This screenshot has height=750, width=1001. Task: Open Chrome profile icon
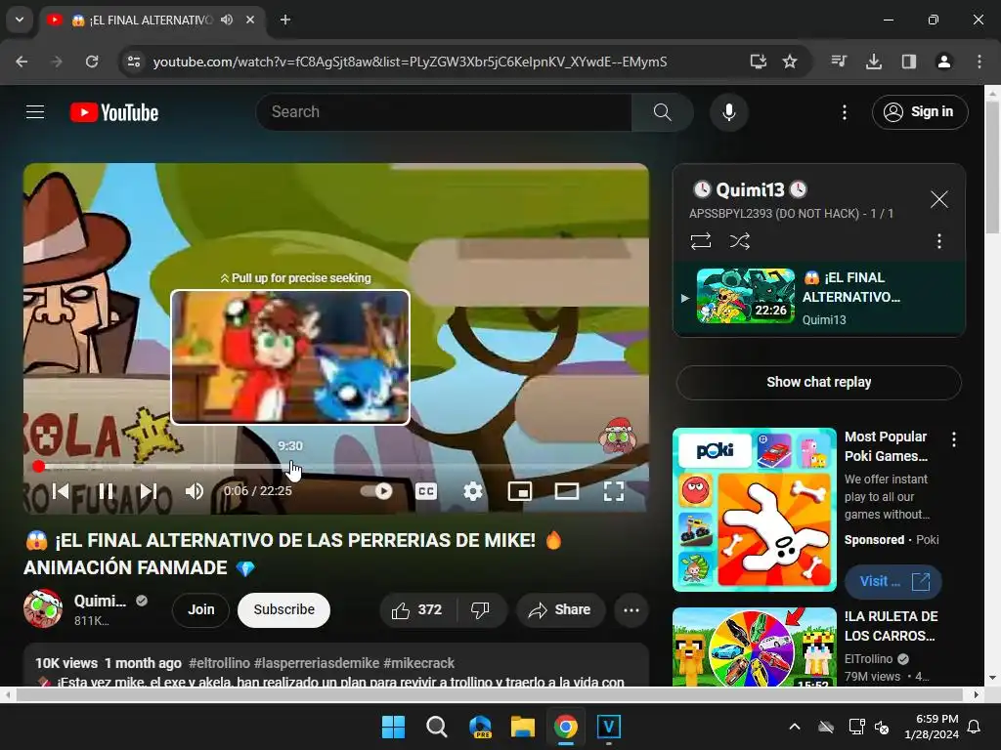pyautogui.click(x=944, y=62)
